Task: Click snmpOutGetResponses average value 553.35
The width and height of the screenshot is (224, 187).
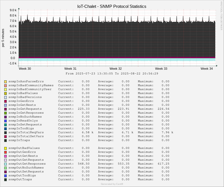Action: (124, 164)
